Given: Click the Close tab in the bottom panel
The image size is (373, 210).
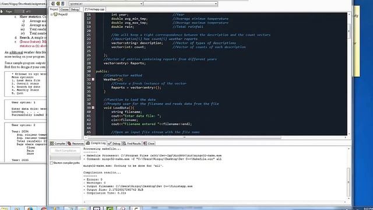Looking at the screenshot, I should pyautogui.click(x=149, y=143).
